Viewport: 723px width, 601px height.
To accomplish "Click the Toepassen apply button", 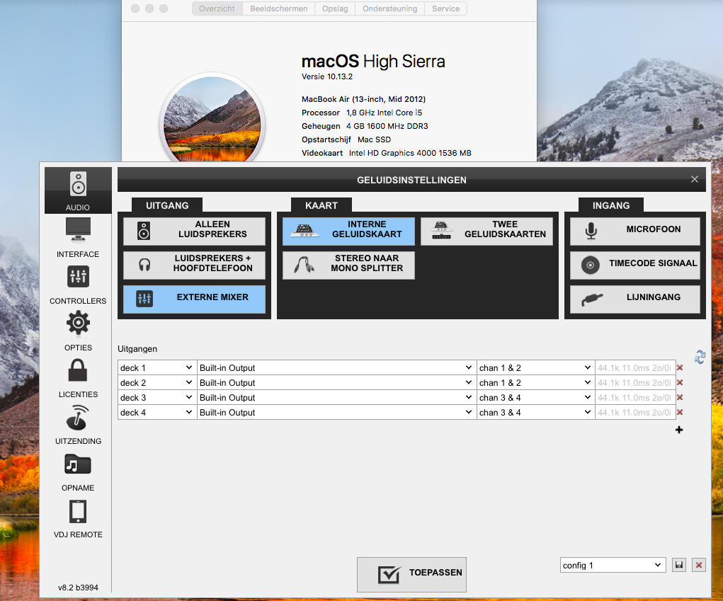I will coord(411,574).
